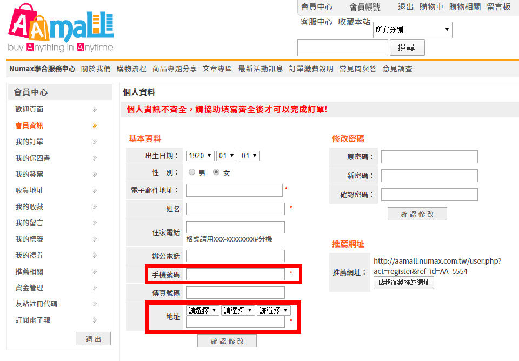519x361 pixels.
Task: Click the 電子郵件地址 input field
Action: coord(234,190)
